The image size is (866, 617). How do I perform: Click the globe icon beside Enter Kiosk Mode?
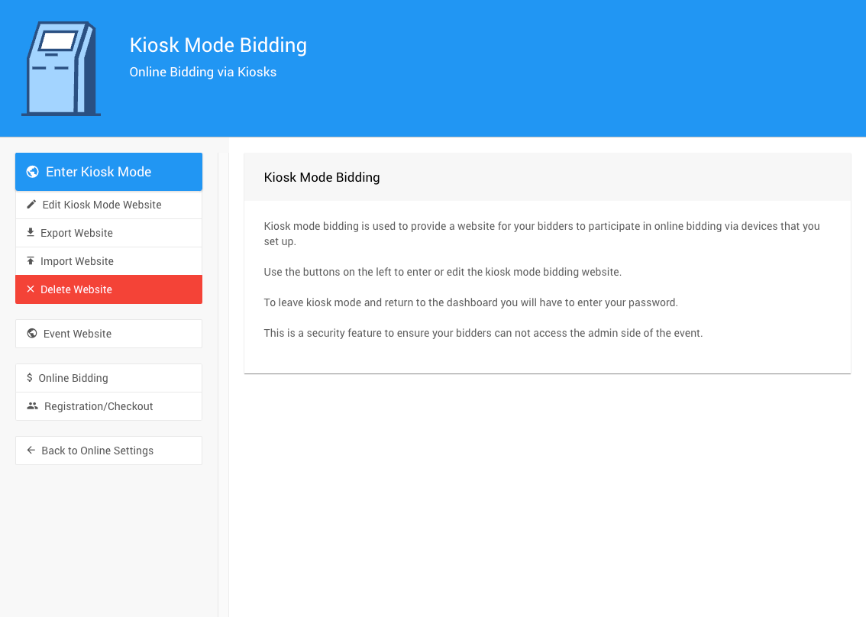32,172
